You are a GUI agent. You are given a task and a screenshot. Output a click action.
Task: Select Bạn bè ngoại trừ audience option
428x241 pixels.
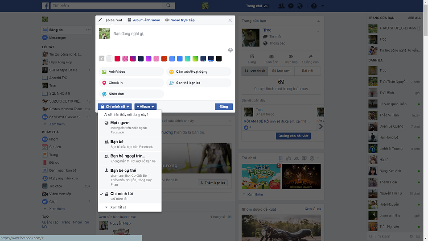coord(130,158)
